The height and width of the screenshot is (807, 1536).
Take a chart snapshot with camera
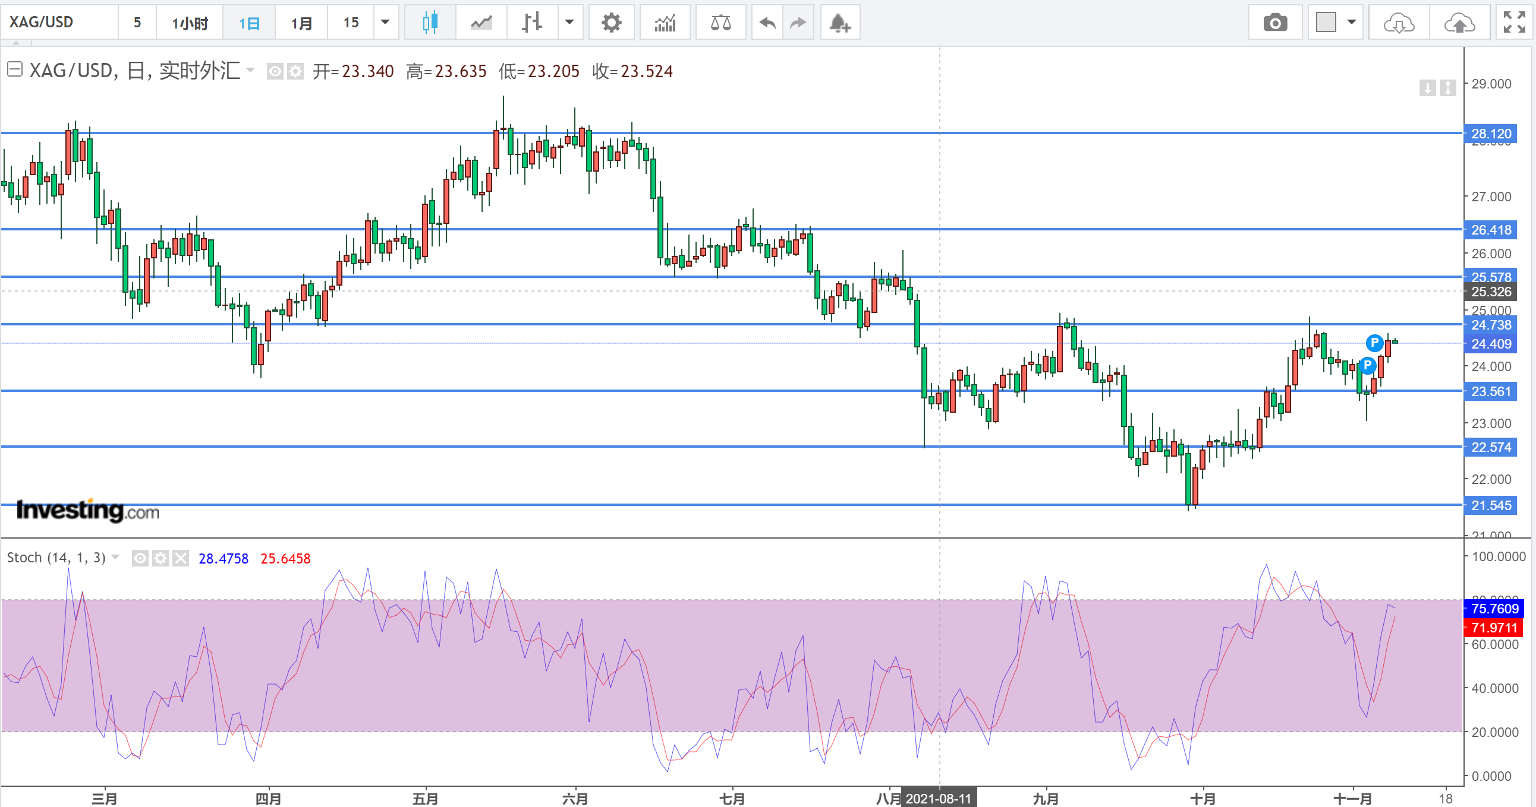click(1276, 23)
